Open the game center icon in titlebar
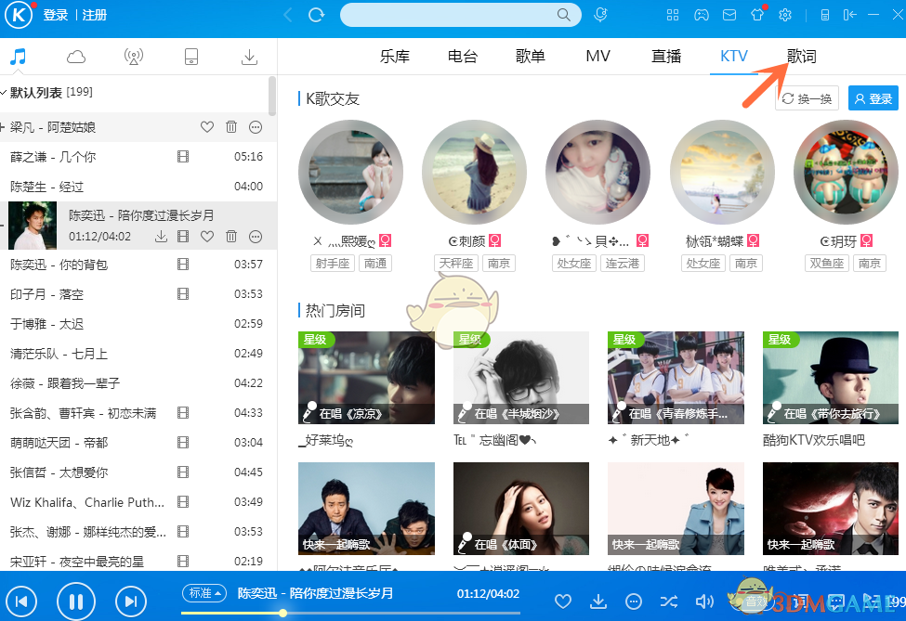Screen dimensions: 906x621 pos(700,14)
